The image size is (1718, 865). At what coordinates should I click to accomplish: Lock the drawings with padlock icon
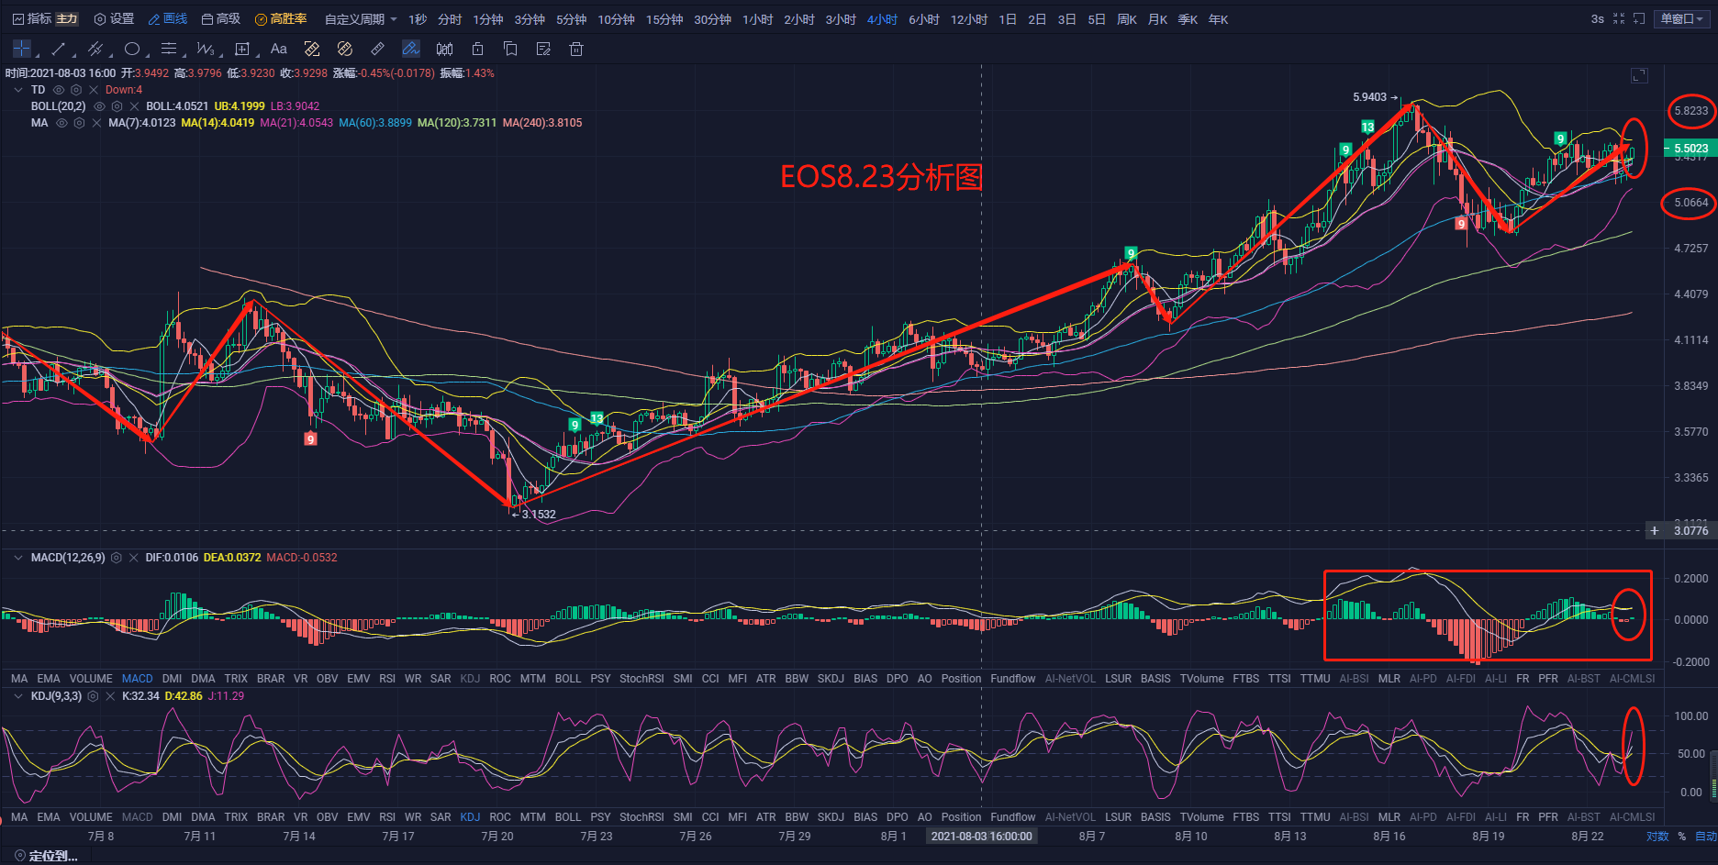point(477,49)
